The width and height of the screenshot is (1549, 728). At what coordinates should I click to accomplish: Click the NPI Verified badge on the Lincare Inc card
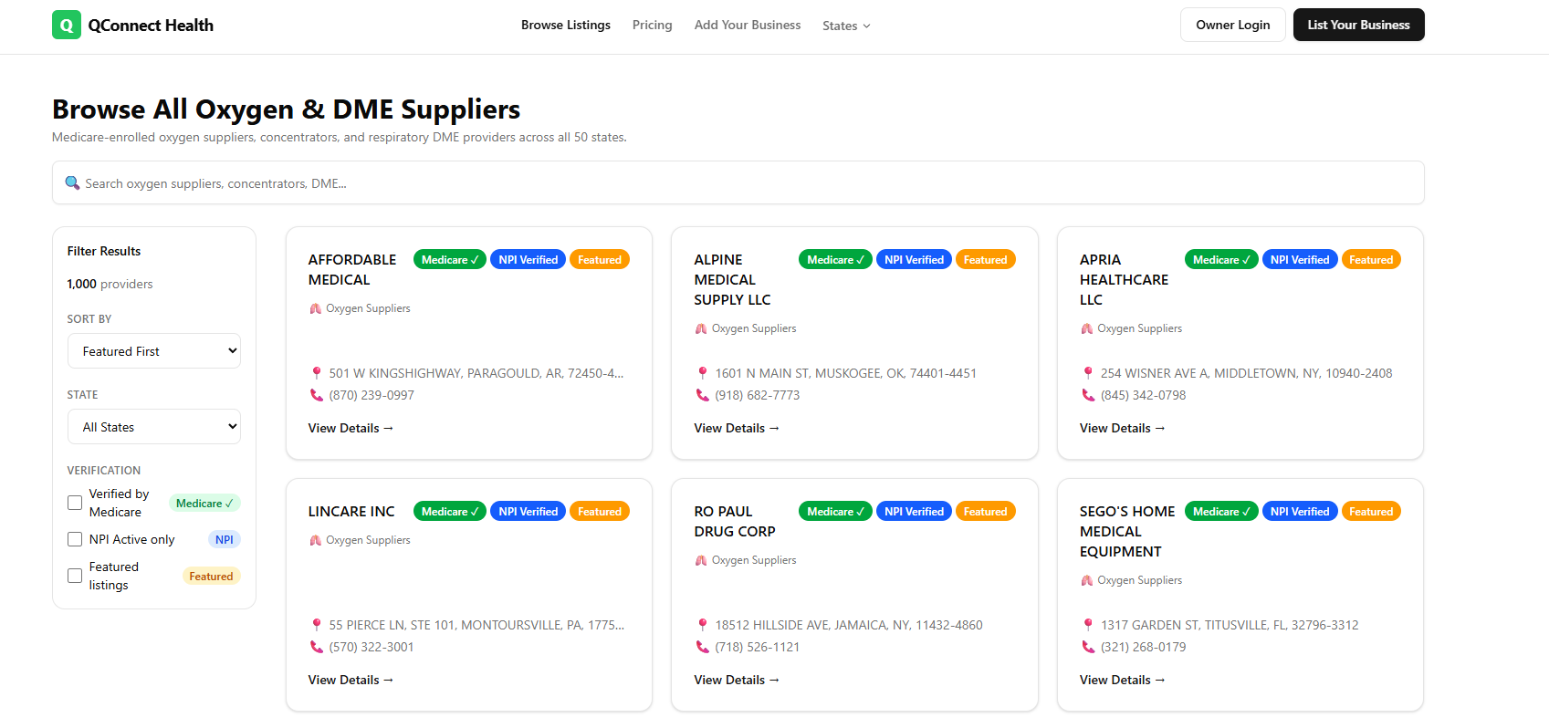[x=528, y=512]
